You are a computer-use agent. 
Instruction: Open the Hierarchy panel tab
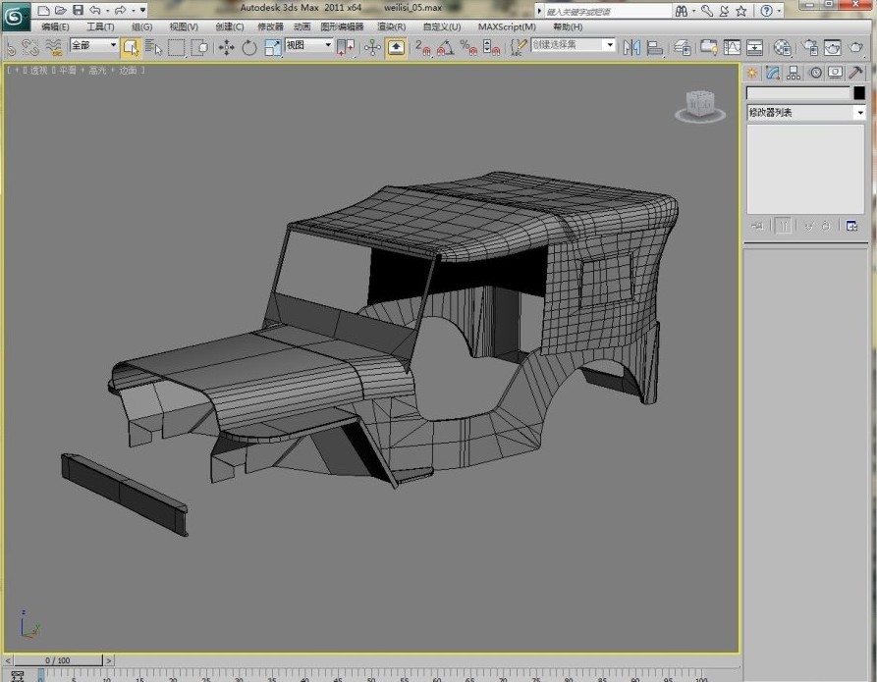point(794,72)
